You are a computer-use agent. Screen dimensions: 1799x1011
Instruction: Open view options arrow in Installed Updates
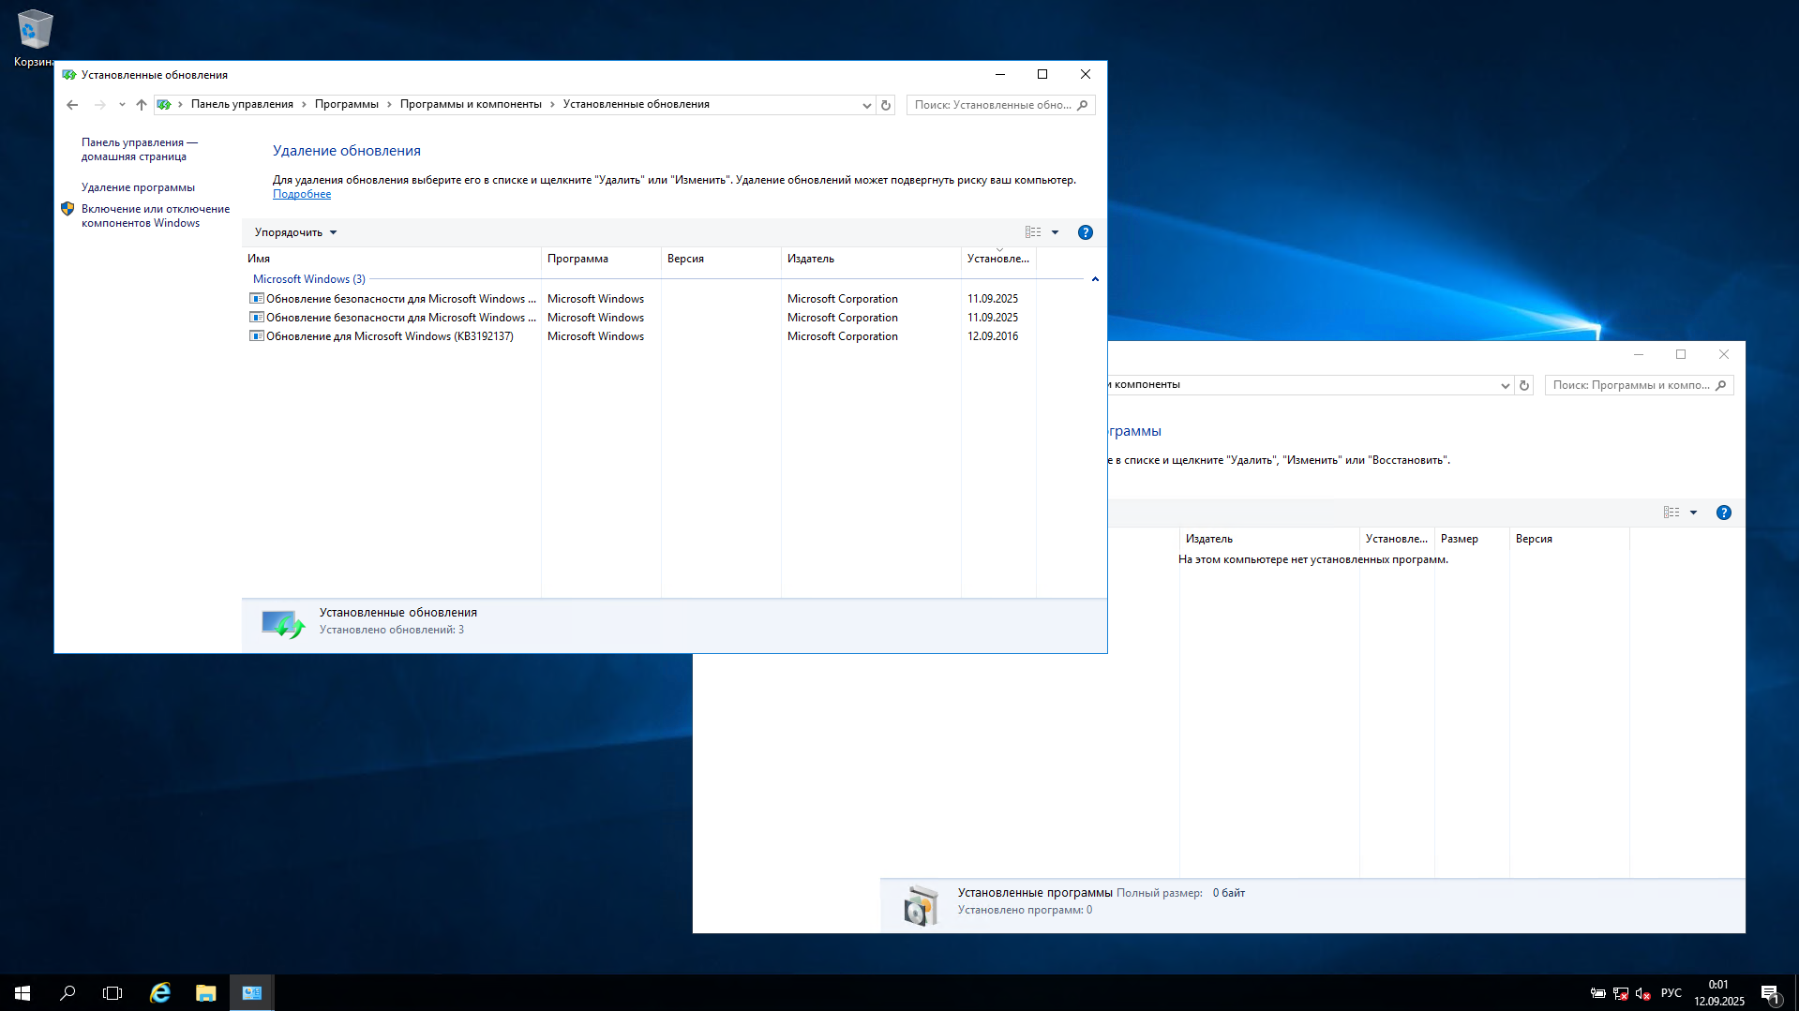click(x=1056, y=232)
